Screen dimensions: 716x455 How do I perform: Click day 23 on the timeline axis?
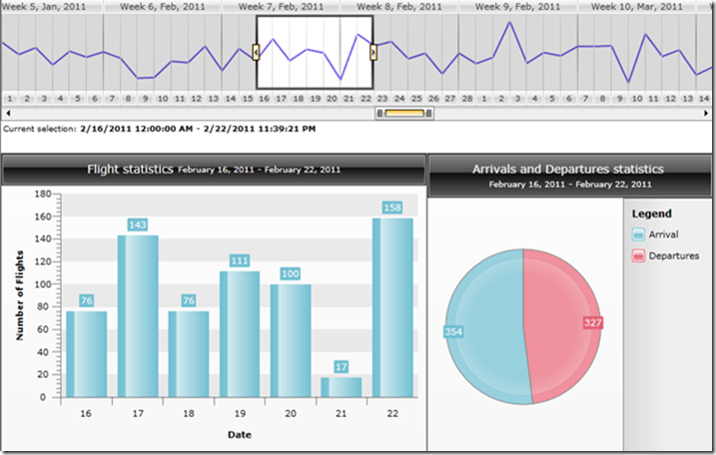pyautogui.click(x=382, y=98)
